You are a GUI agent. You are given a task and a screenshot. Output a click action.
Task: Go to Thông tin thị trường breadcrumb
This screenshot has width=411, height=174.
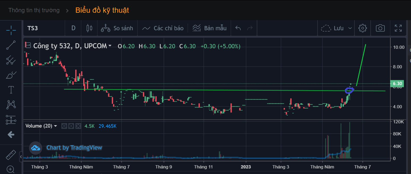point(34,10)
